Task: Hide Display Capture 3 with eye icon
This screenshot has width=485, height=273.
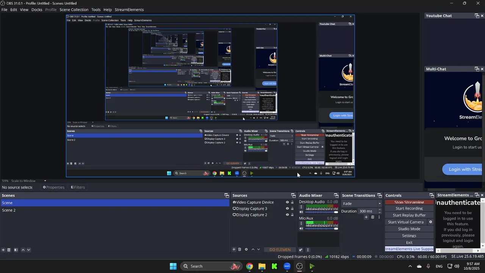Action: click(x=287, y=209)
